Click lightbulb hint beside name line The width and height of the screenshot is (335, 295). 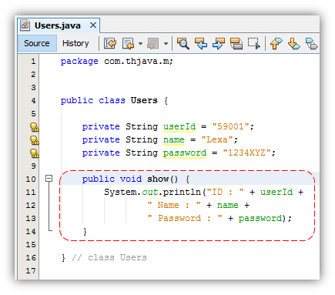click(34, 140)
